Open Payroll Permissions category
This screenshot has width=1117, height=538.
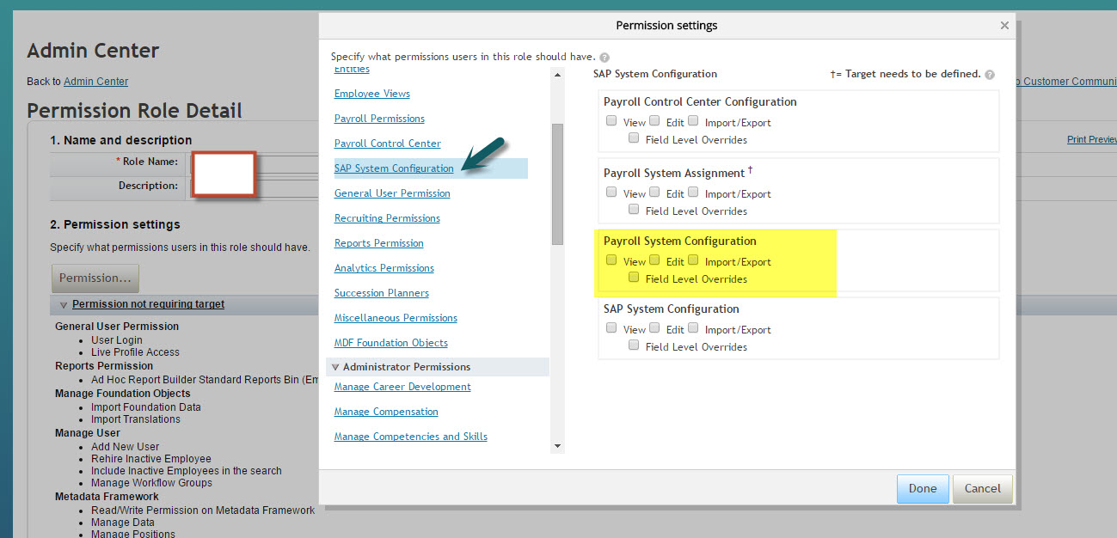click(379, 119)
